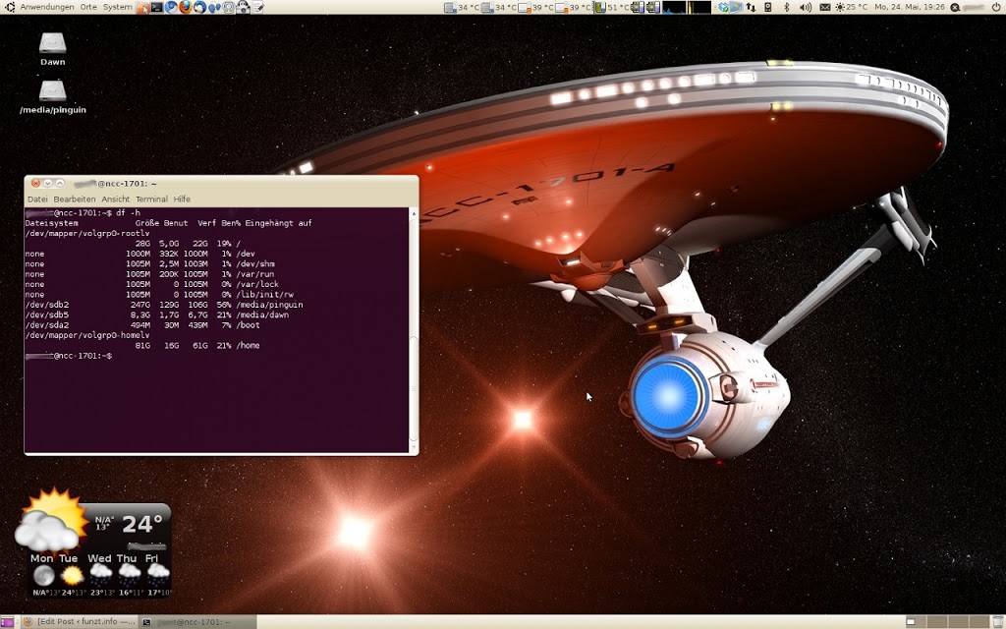The image size is (1006, 629).
Task: Open the Orte menu in top panel
Action: [88, 7]
